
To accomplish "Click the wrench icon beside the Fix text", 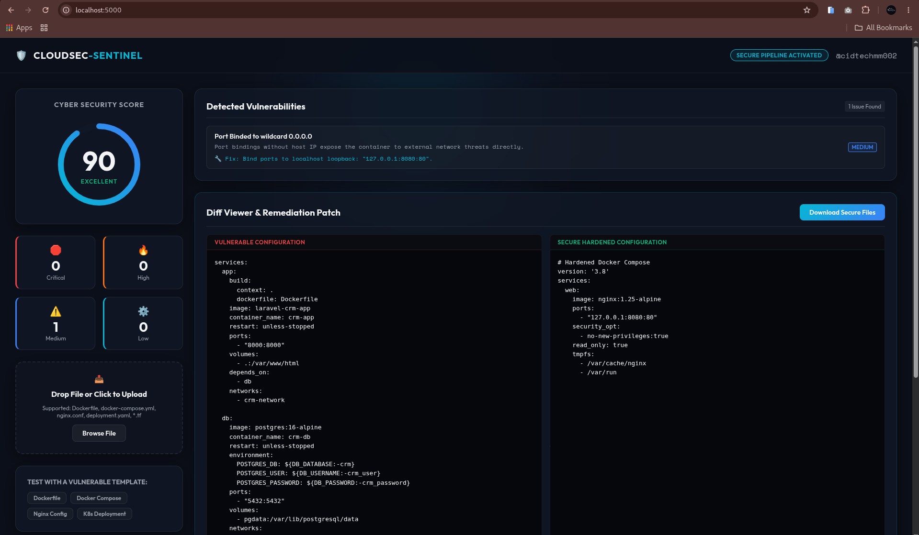I will [x=218, y=159].
